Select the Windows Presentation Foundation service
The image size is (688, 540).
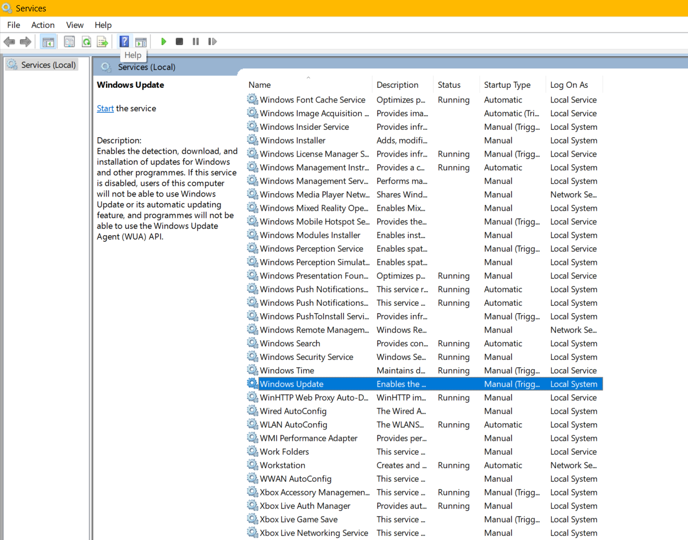[x=424, y=276]
